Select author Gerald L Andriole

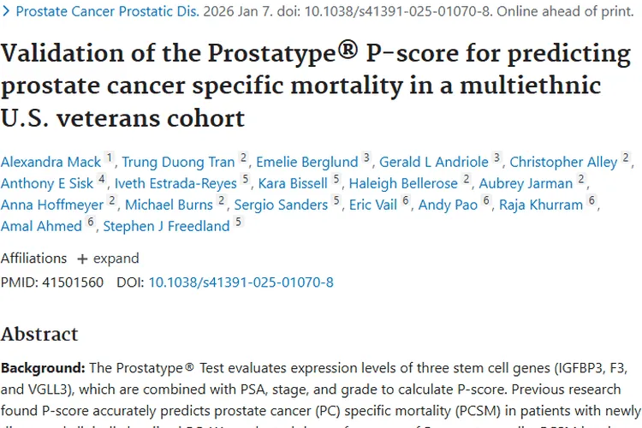(x=433, y=162)
